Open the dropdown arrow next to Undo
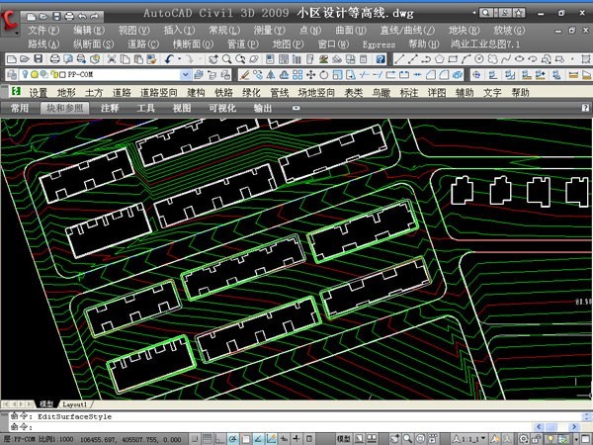The height and width of the screenshot is (445, 593). click(x=179, y=59)
